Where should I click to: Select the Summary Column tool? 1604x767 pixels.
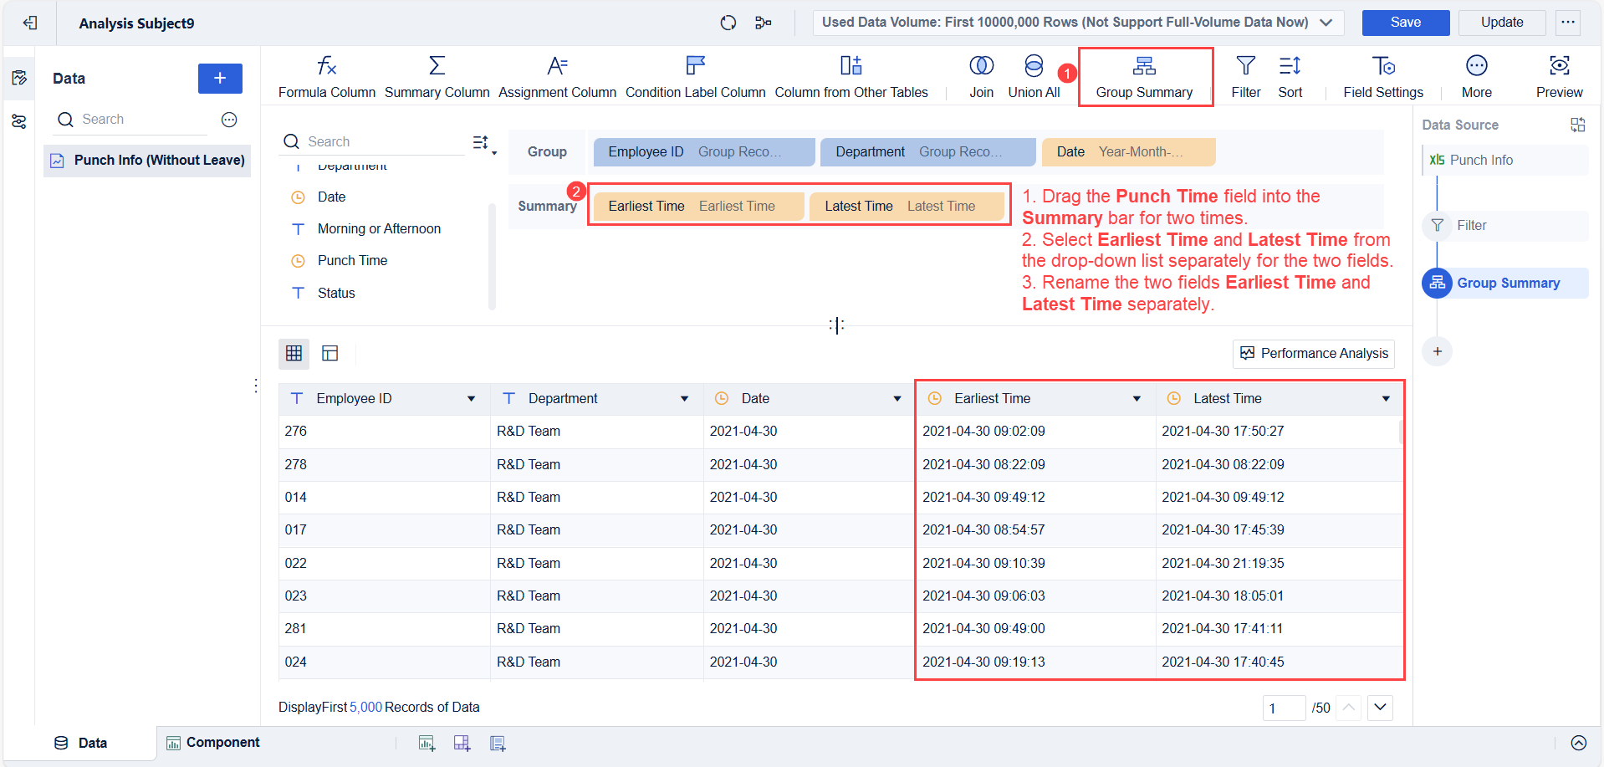coord(436,75)
